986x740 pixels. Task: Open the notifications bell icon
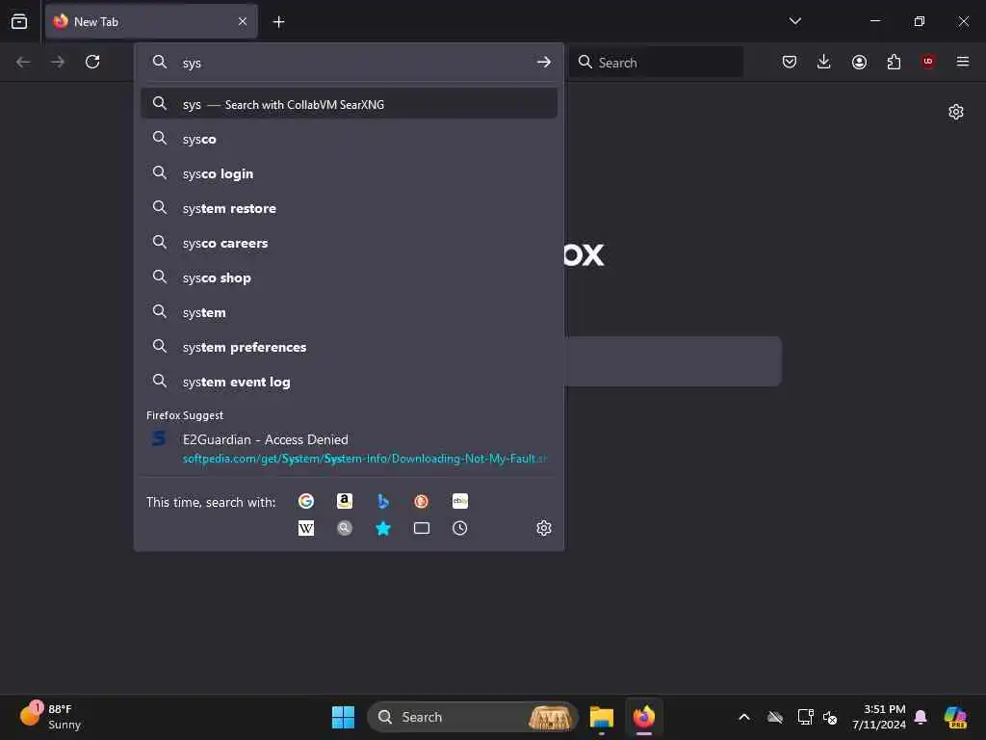(x=921, y=717)
